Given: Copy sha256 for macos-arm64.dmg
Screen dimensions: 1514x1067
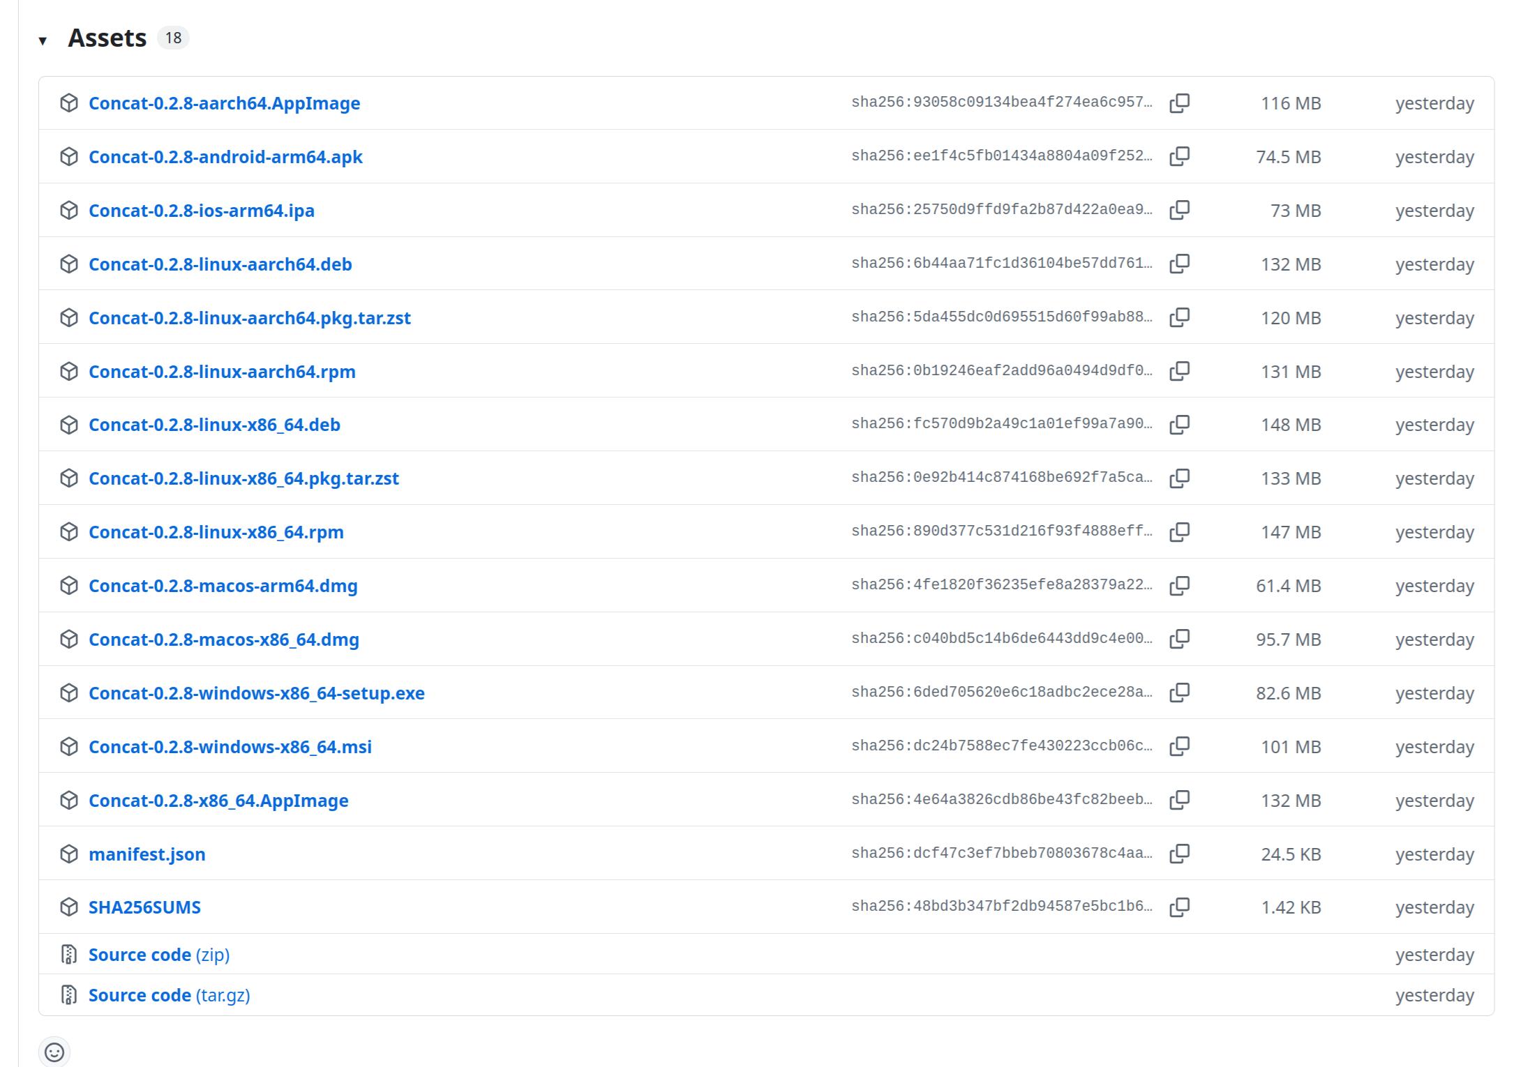Looking at the screenshot, I should click(1179, 586).
